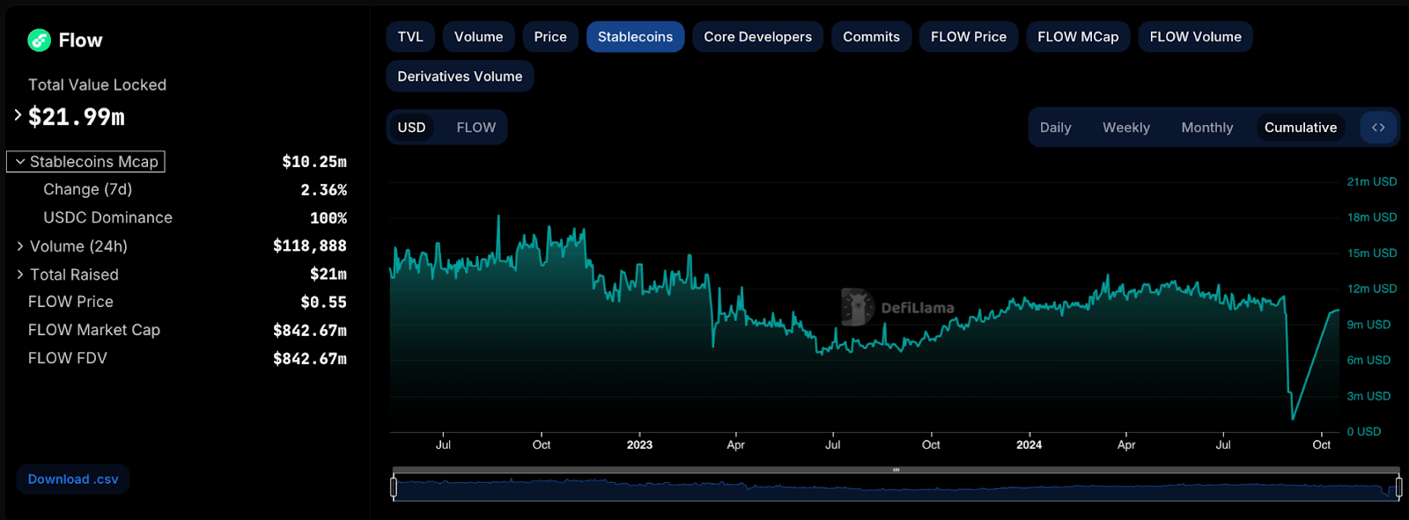Screen dimensions: 1409x520
Task: Click the 0 USD y-axis label
Action: pos(1364,432)
